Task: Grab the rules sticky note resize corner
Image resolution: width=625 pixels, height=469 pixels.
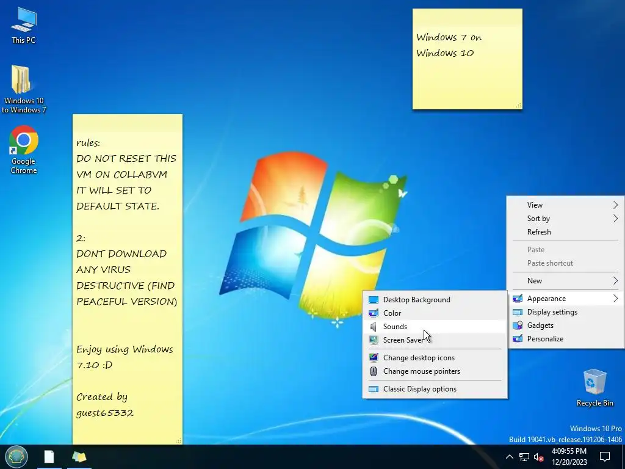Action: pyautogui.click(x=179, y=441)
